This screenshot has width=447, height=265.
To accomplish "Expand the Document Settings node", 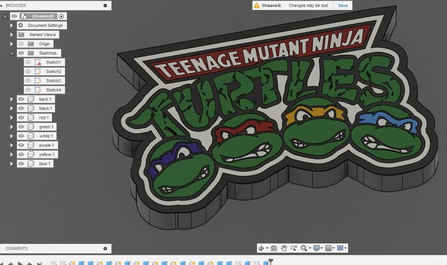I will (x=11, y=25).
